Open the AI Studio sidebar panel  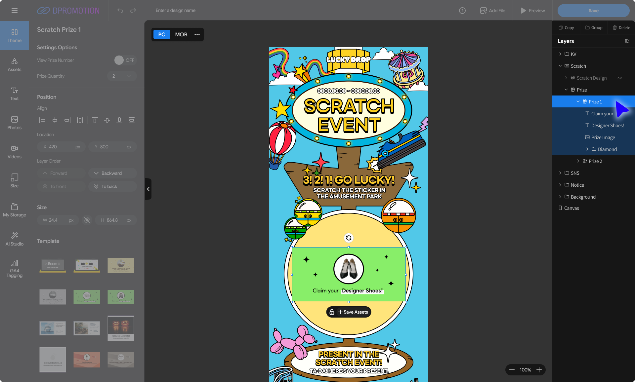click(x=15, y=239)
